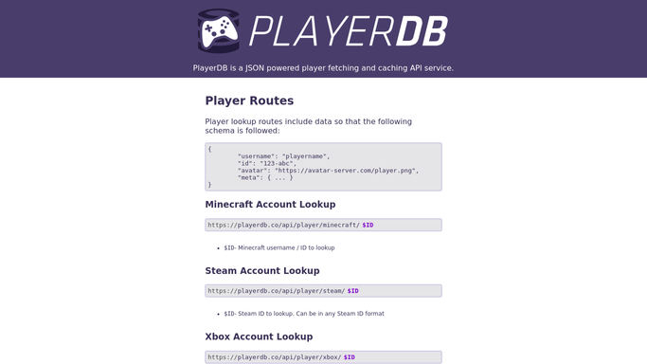Click the Xbox API URL field
The height and width of the screenshot is (364, 647).
pos(323,357)
